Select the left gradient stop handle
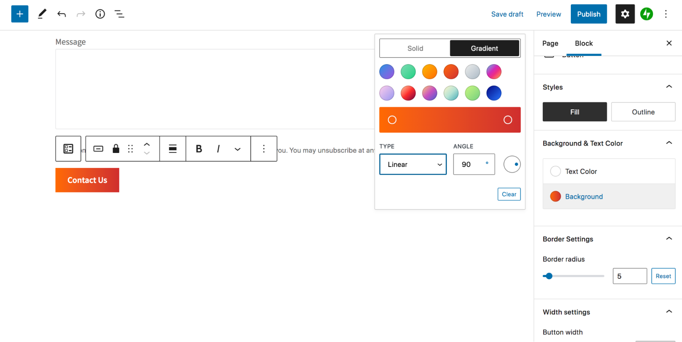The height and width of the screenshot is (342, 682). (x=392, y=120)
